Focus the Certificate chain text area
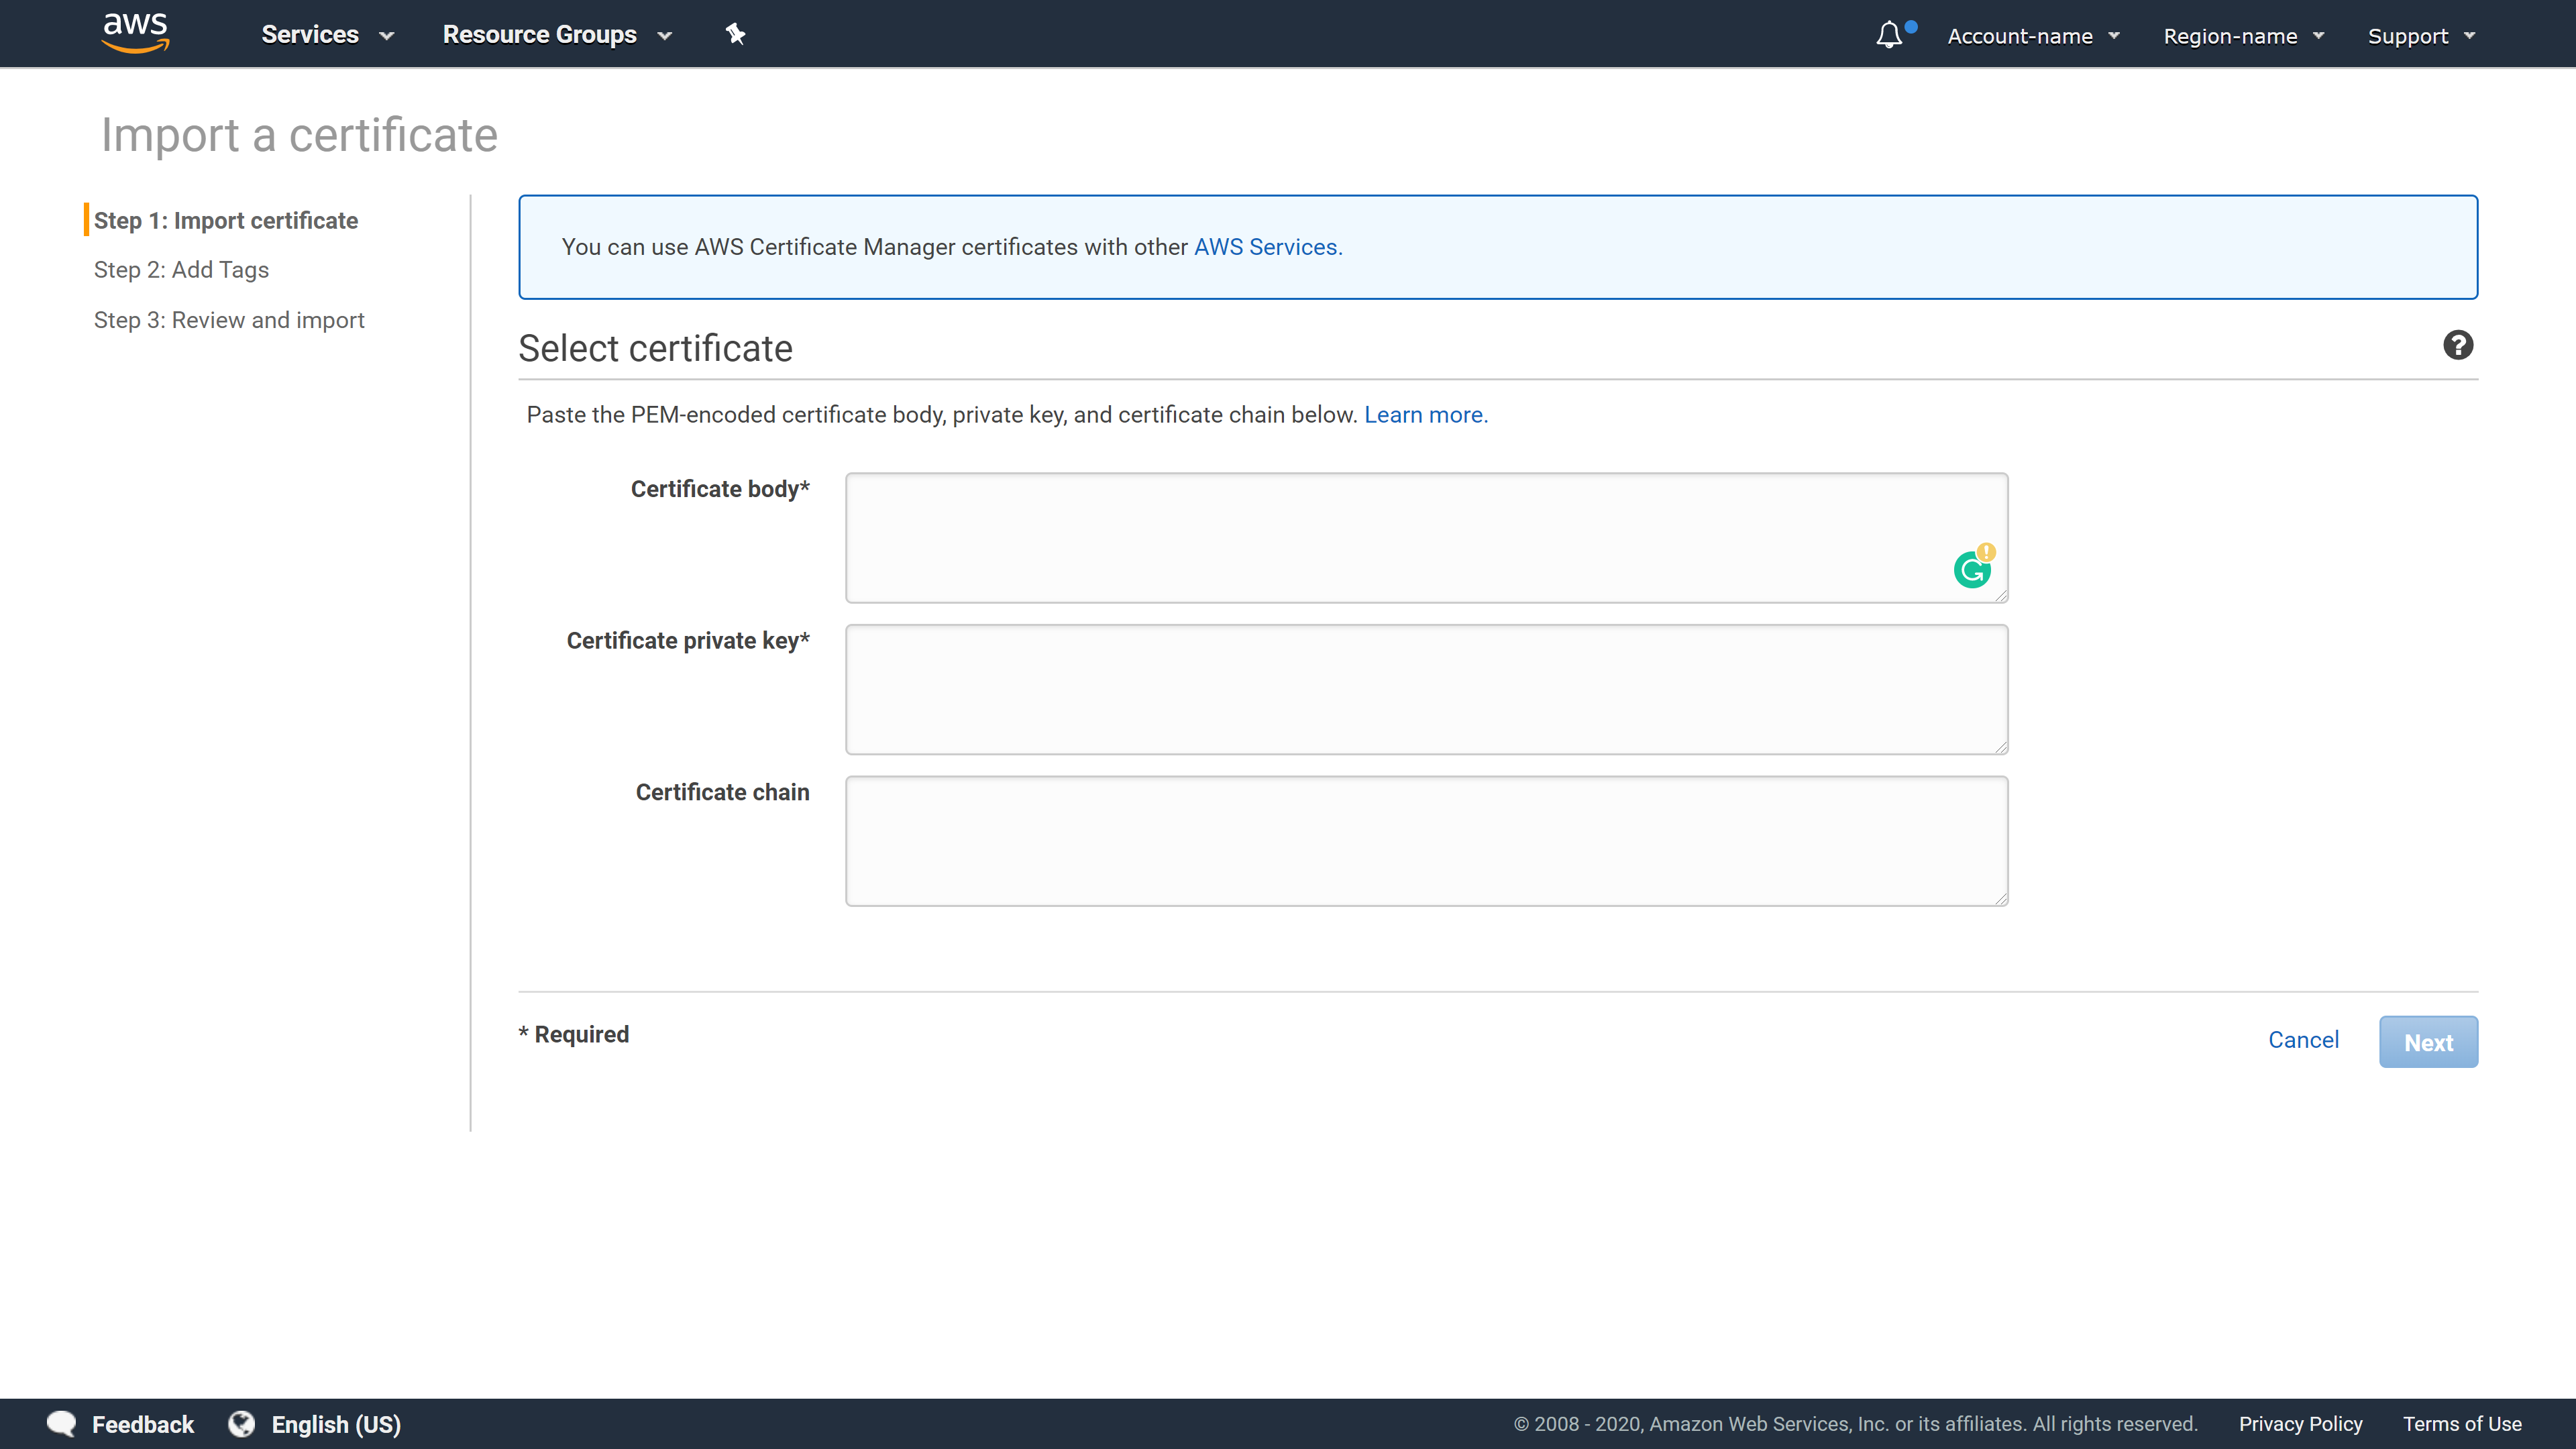 pos(1426,841)
